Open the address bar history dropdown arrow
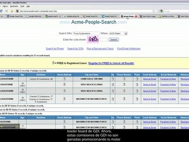The image size is (189, 142). pyautogui.click(x=157, y=11)
